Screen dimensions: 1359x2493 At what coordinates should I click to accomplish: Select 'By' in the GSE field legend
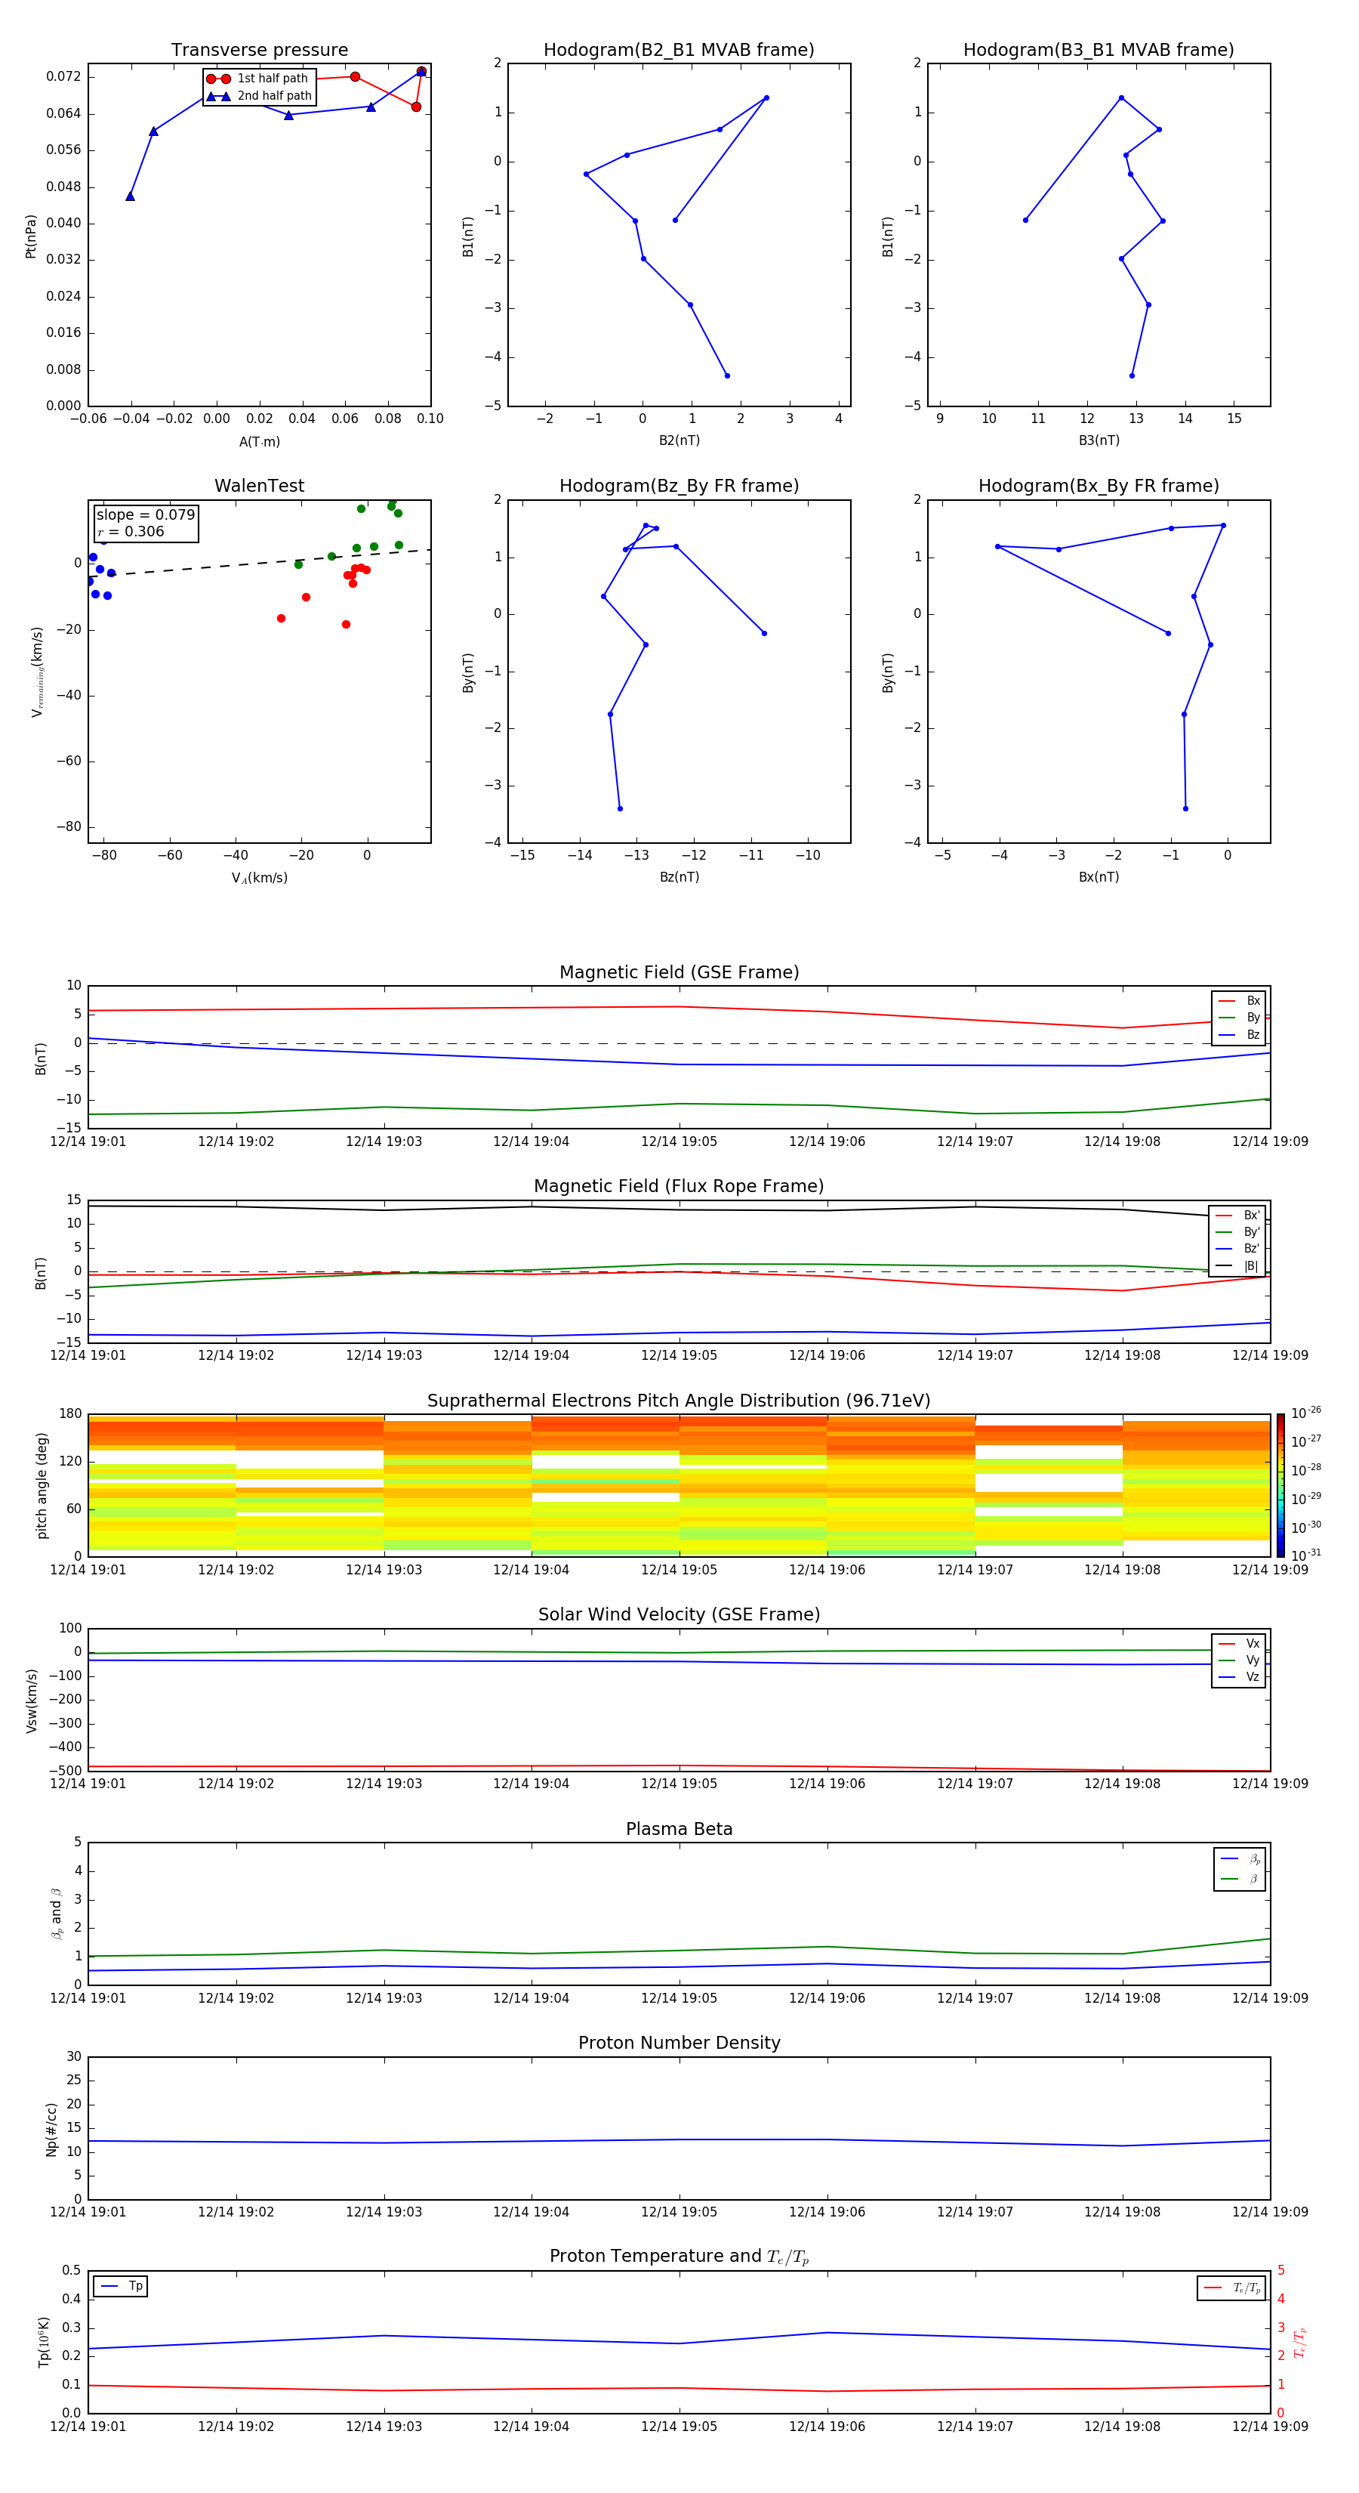point(1239,1017)
